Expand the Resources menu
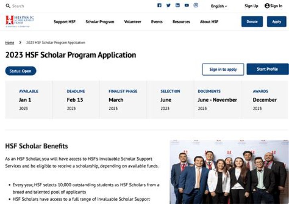 click(181, 22)
